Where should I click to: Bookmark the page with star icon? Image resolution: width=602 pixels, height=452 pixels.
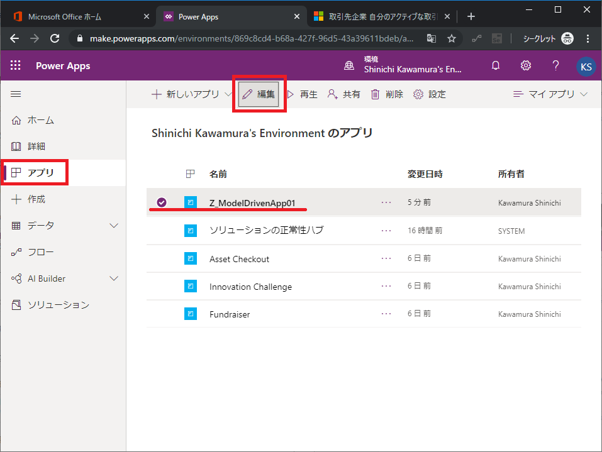[x=452, y=38]
